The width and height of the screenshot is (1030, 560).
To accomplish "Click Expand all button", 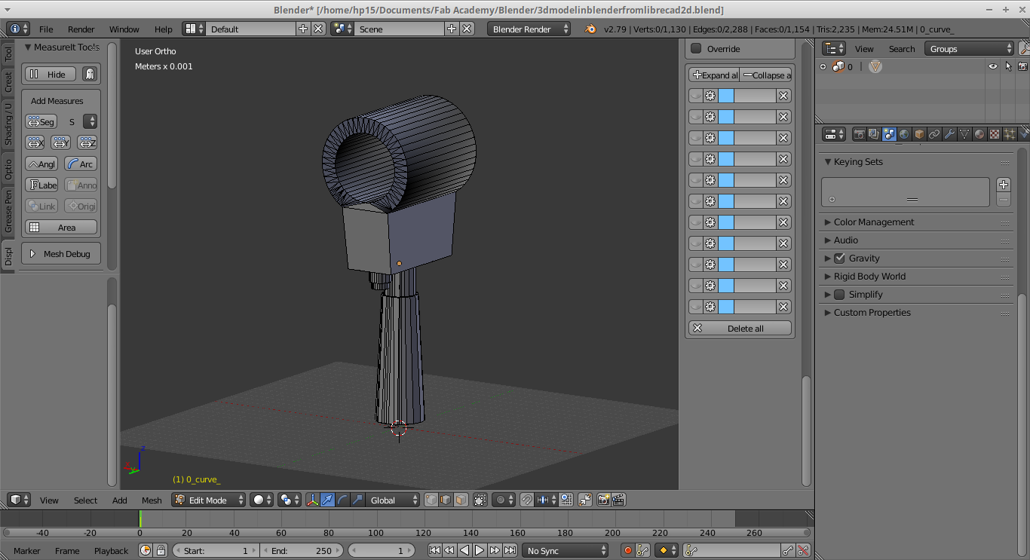I will (x=715, y=75).
